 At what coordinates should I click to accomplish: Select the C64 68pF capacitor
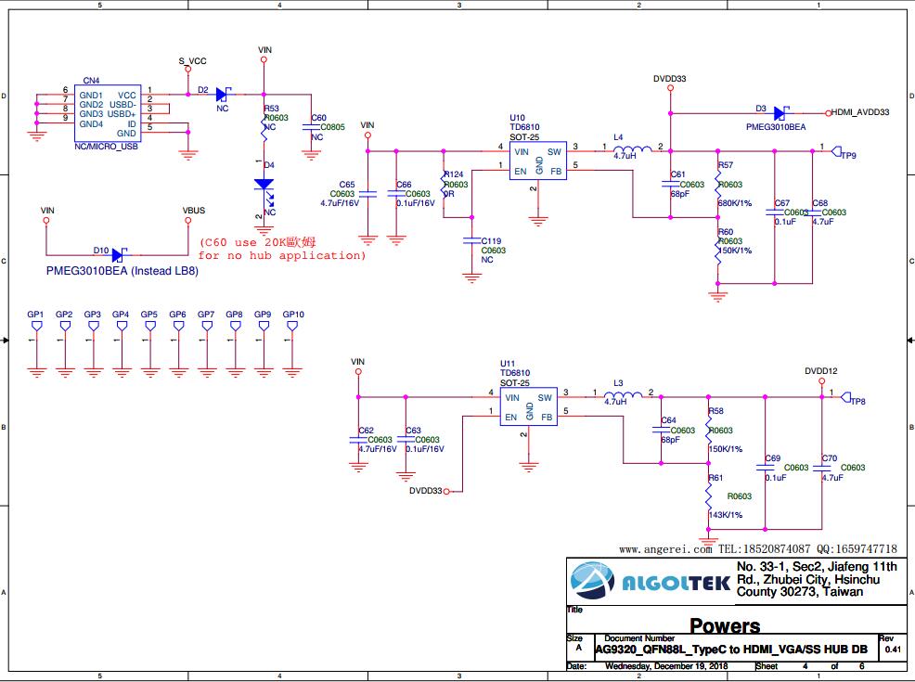[x=661, y=430]
